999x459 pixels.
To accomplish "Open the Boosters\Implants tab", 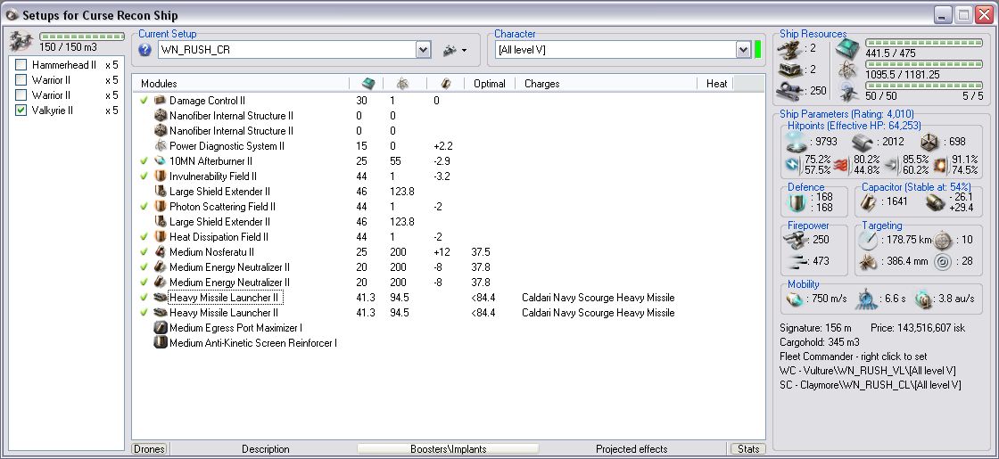I will click(x=448, y=449).
